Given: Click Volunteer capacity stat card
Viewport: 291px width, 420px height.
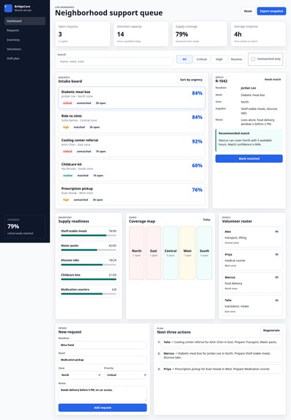Looking at the screenshot, I should 141,34.
